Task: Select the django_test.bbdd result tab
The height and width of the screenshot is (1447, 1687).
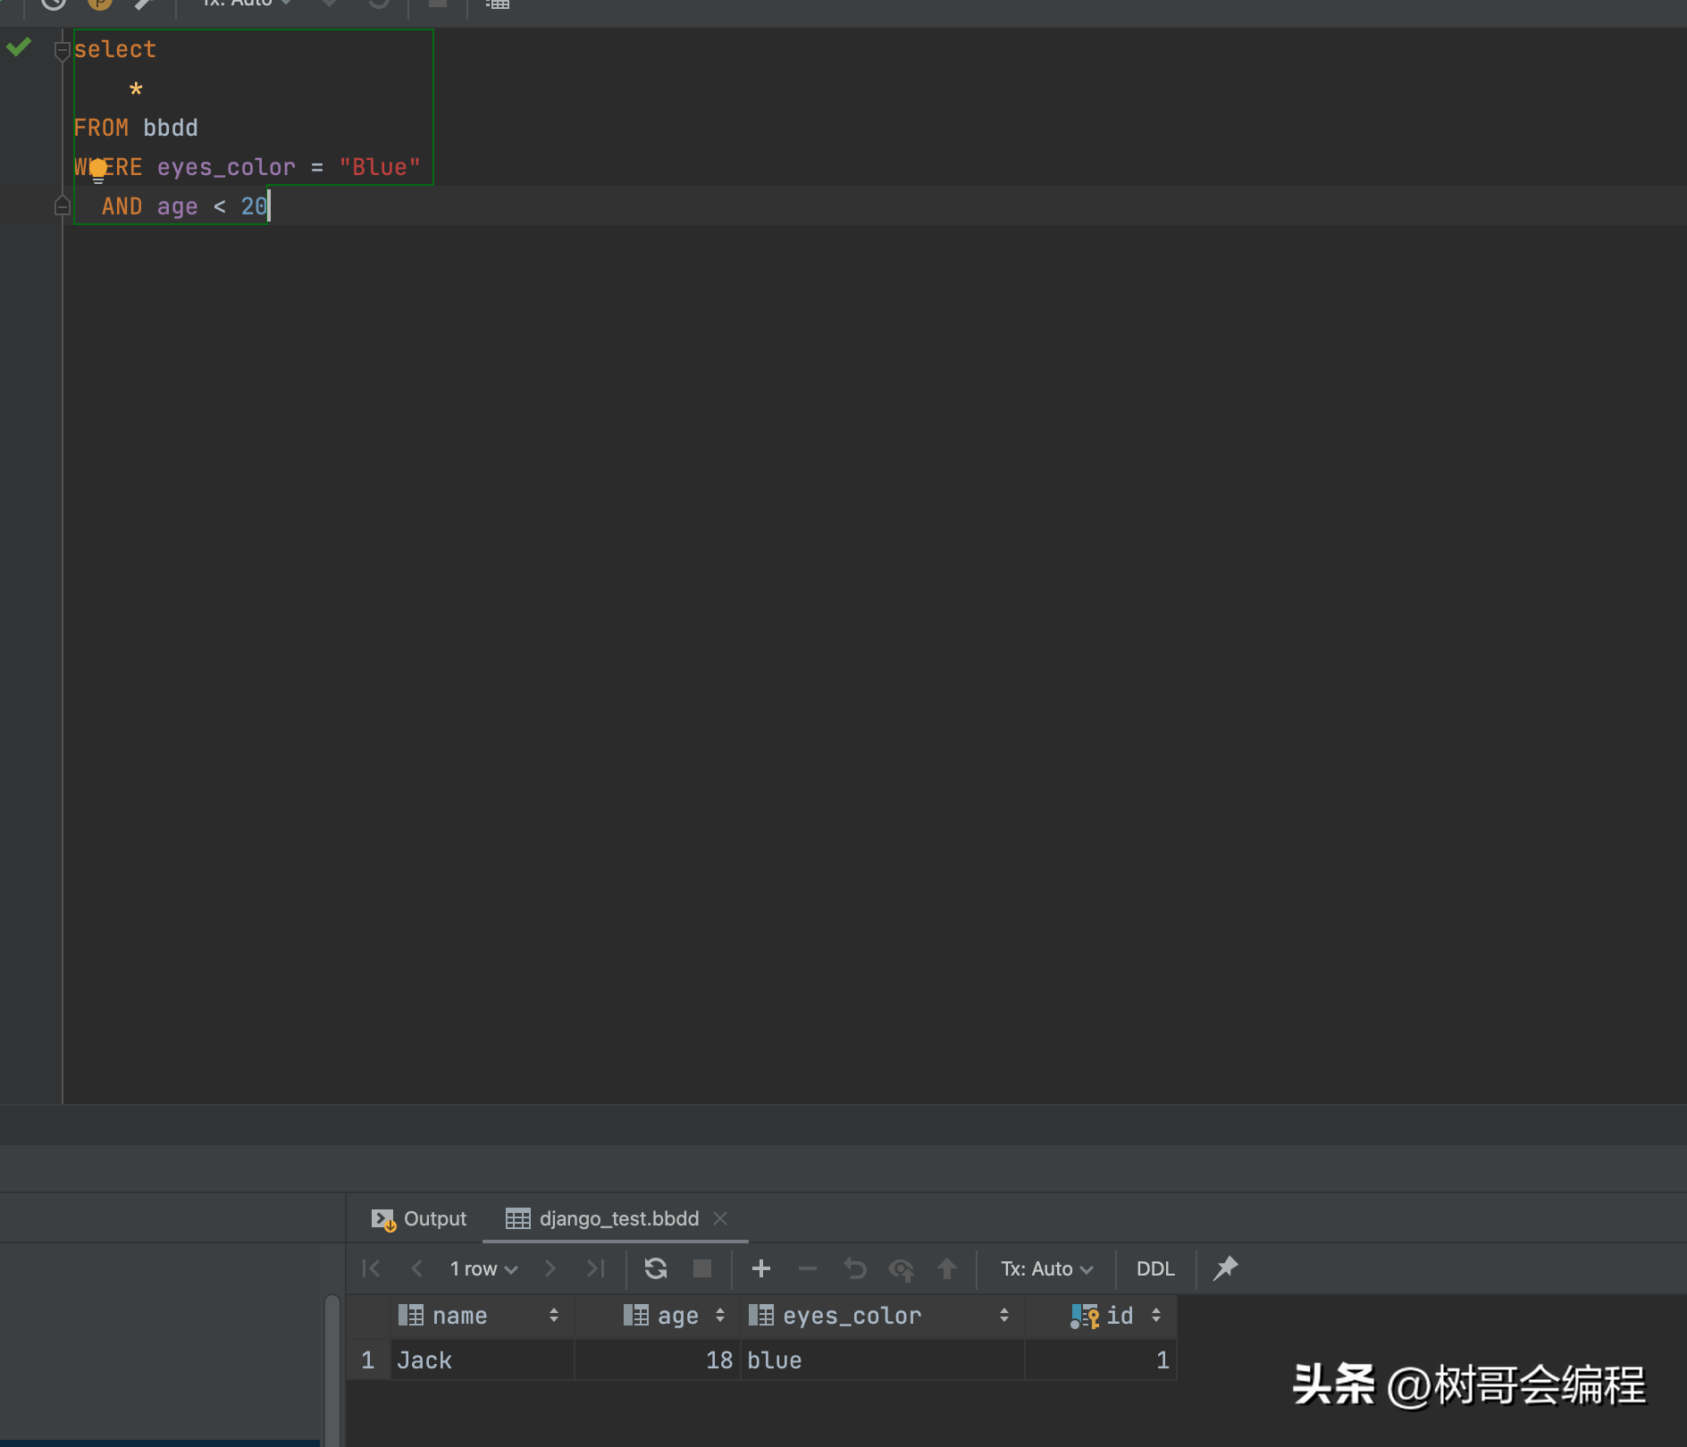Action: coord(602,1218)
